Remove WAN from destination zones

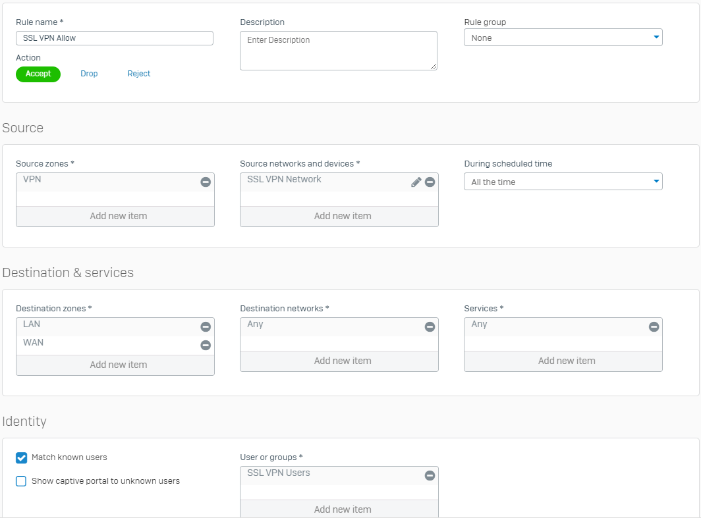click(x=206, y=345)
